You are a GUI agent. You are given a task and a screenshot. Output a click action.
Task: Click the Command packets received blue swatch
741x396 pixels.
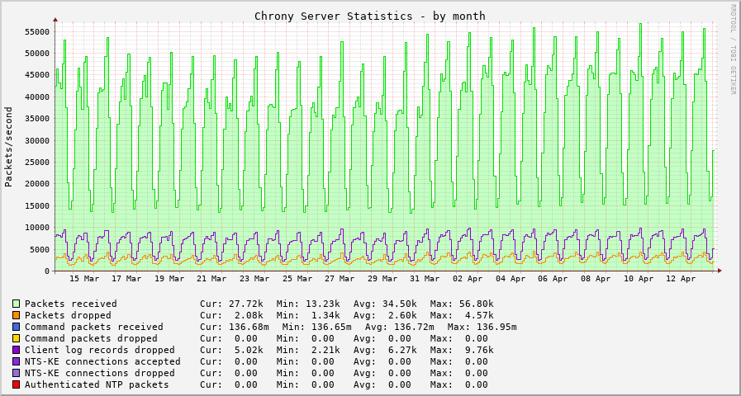tap(17, 327)
